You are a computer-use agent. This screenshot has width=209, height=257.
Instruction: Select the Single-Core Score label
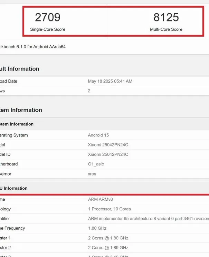pyautogui.click(x=48, y=29)
